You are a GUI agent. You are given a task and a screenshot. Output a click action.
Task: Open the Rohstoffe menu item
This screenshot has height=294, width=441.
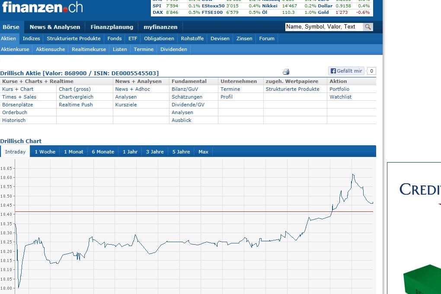[x=192, y=38]
